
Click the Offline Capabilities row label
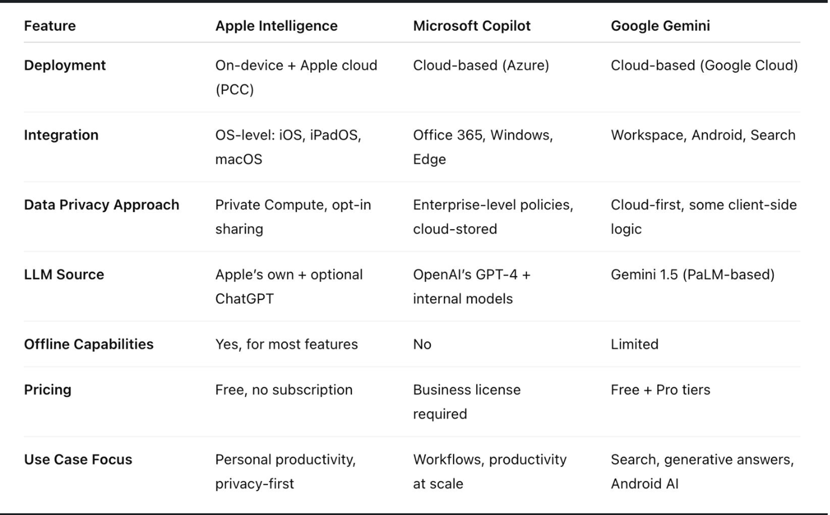coord(89,344)
